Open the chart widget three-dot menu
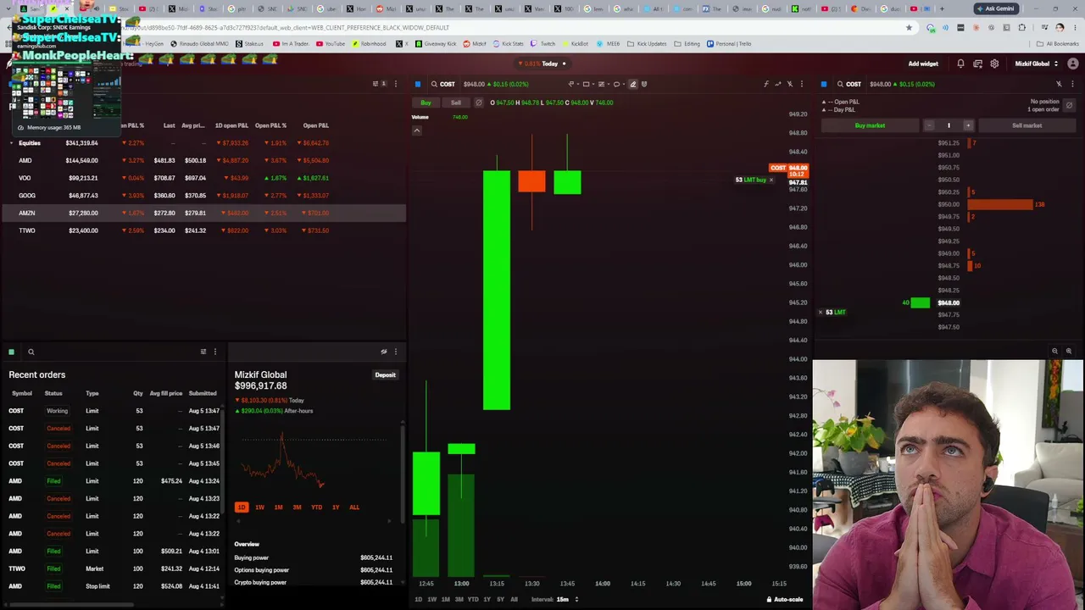The image size is (1085, 610). click(802, 84)
